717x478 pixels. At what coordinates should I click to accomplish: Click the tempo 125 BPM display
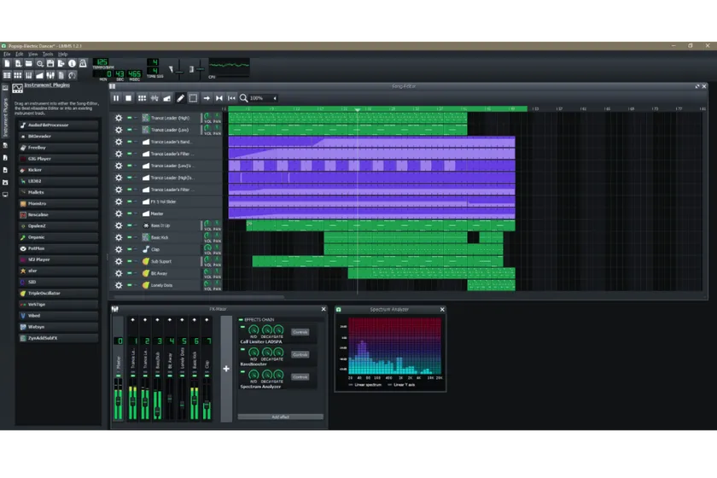click(x=102, y=61)
